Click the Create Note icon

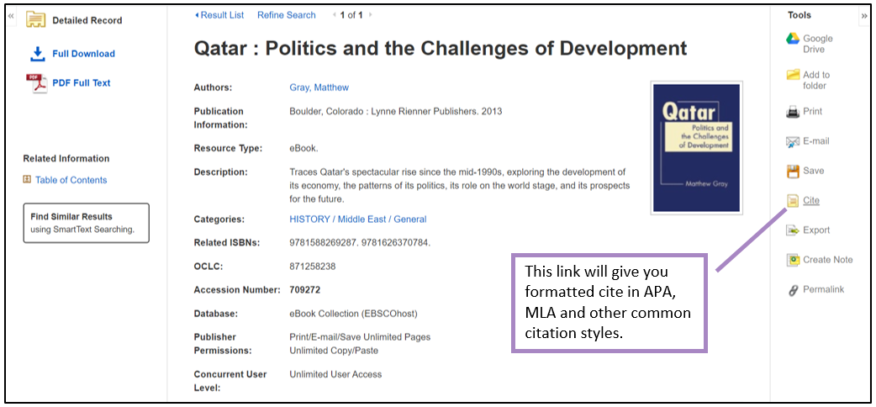tap(792, 260)
